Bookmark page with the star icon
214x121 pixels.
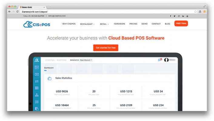point(196,11)
